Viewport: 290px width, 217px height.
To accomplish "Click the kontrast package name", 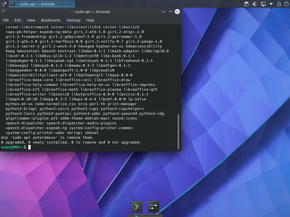I will [x=67, y=51].
